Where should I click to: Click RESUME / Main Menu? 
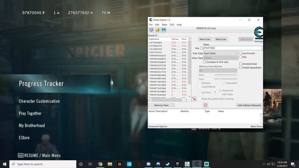click(x=39, y=155)
